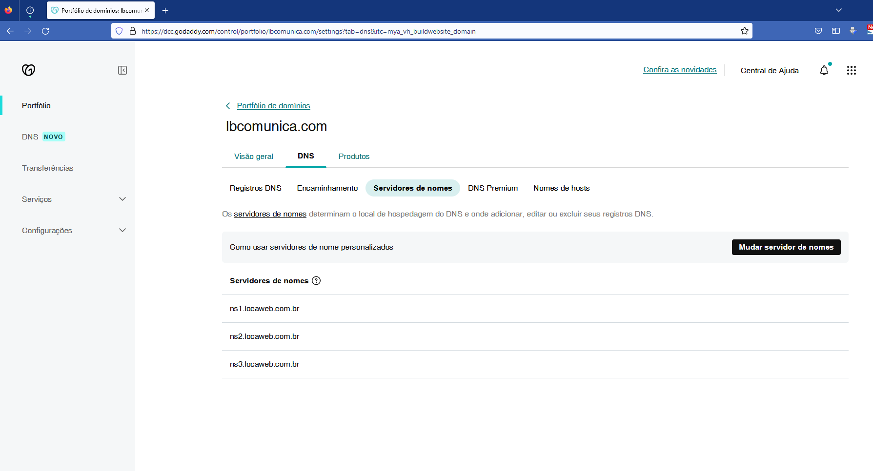The image size is (873, 471).
Task: Open the apps grid menu icon
Action: (x=852, y=70)
